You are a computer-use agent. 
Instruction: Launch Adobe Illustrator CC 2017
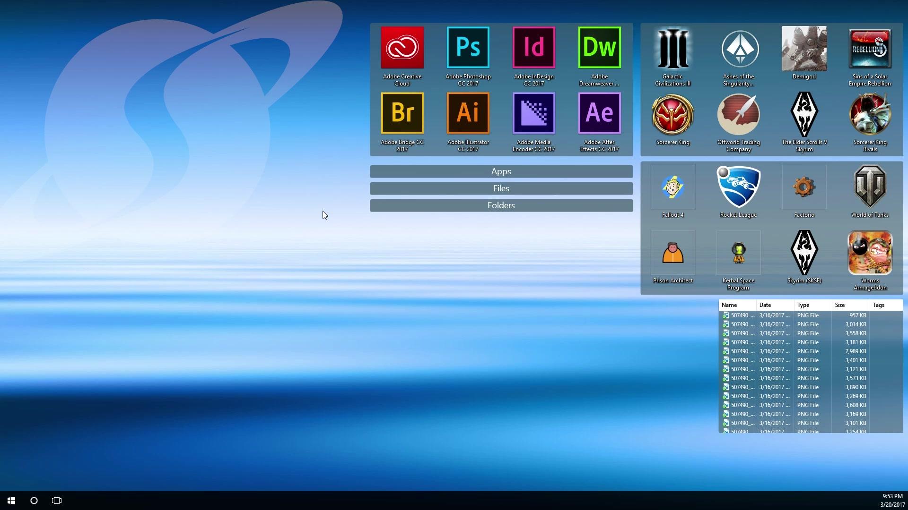coord(468,113)
